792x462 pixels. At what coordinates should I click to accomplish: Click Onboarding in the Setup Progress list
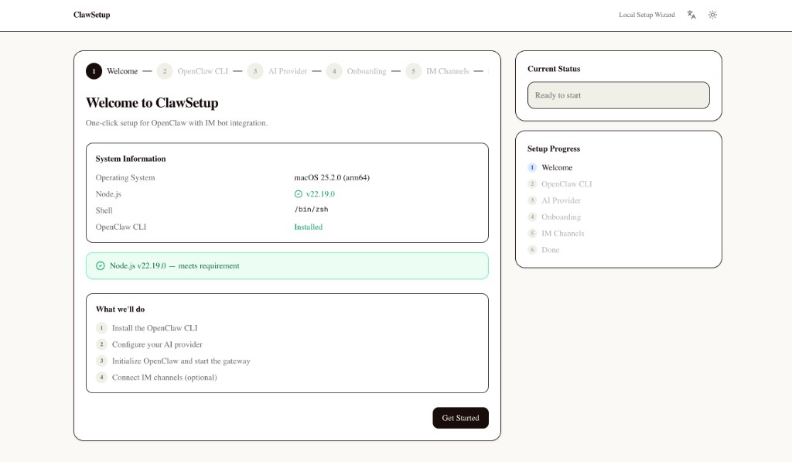point(554,217)
